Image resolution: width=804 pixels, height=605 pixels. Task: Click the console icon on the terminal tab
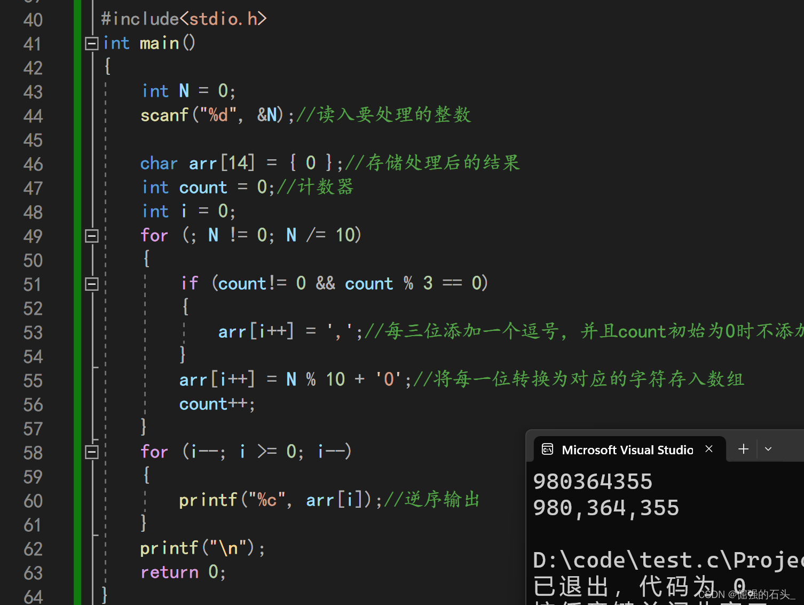pos(547,449)
